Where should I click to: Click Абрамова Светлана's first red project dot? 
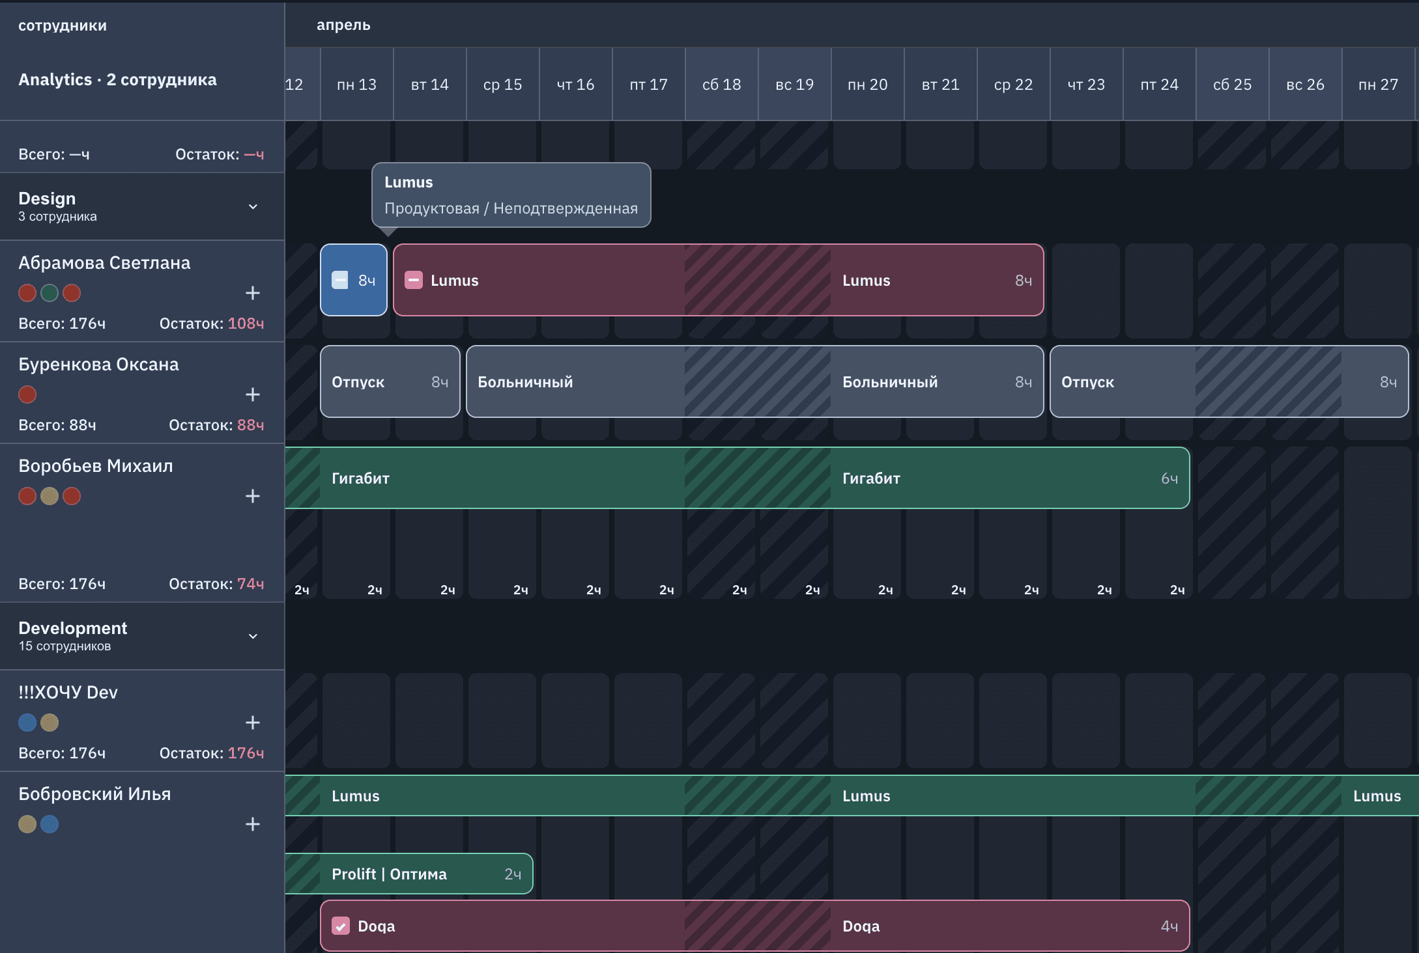[27, 293]
